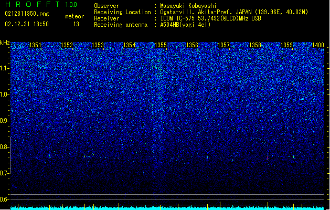Click the 1352 time axis label

click(67, 45)
